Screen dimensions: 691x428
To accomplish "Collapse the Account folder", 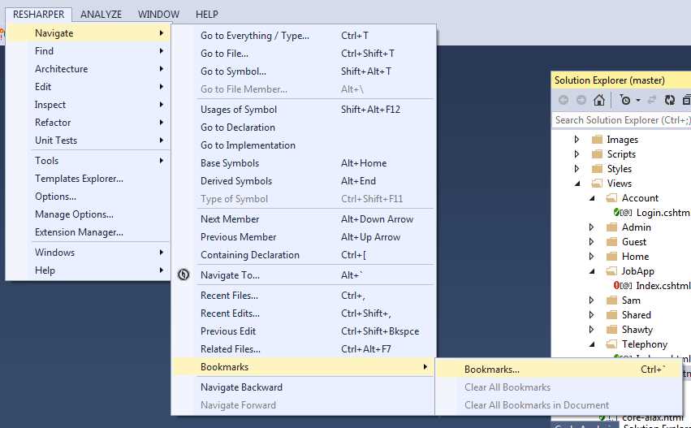I will [592, 198].
